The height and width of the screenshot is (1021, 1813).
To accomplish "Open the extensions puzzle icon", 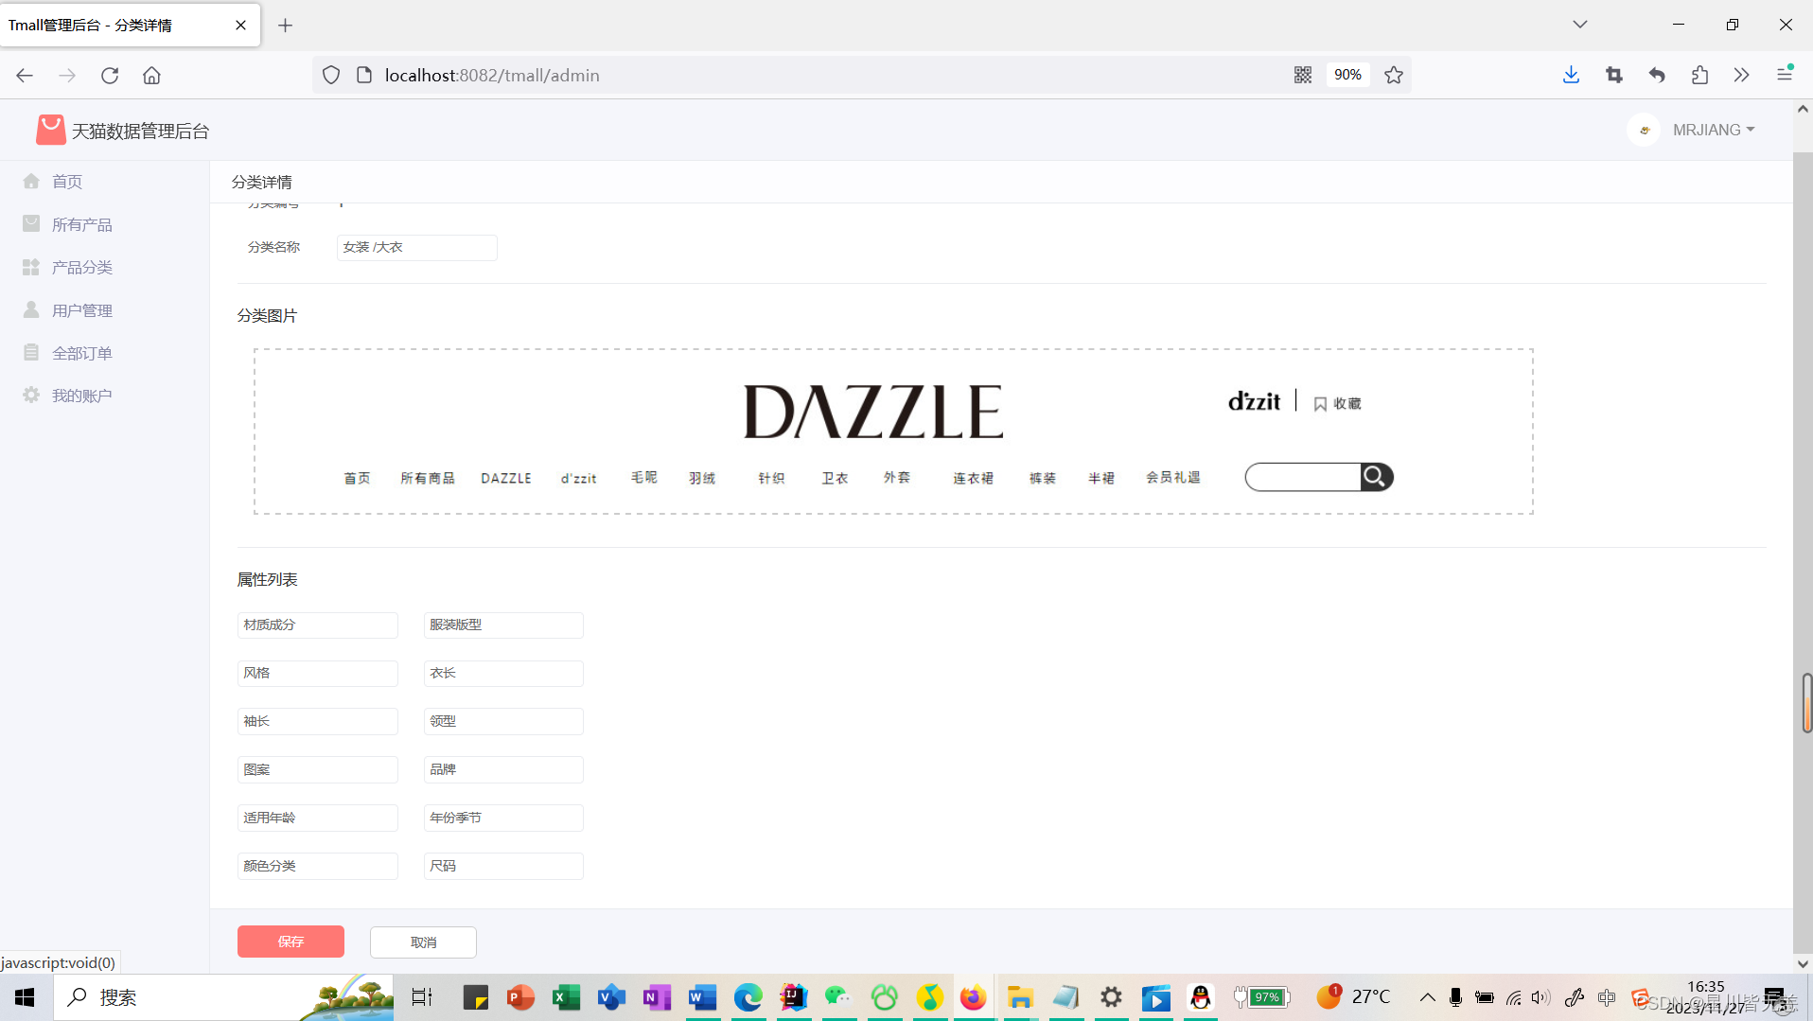I will (1699, 75).
